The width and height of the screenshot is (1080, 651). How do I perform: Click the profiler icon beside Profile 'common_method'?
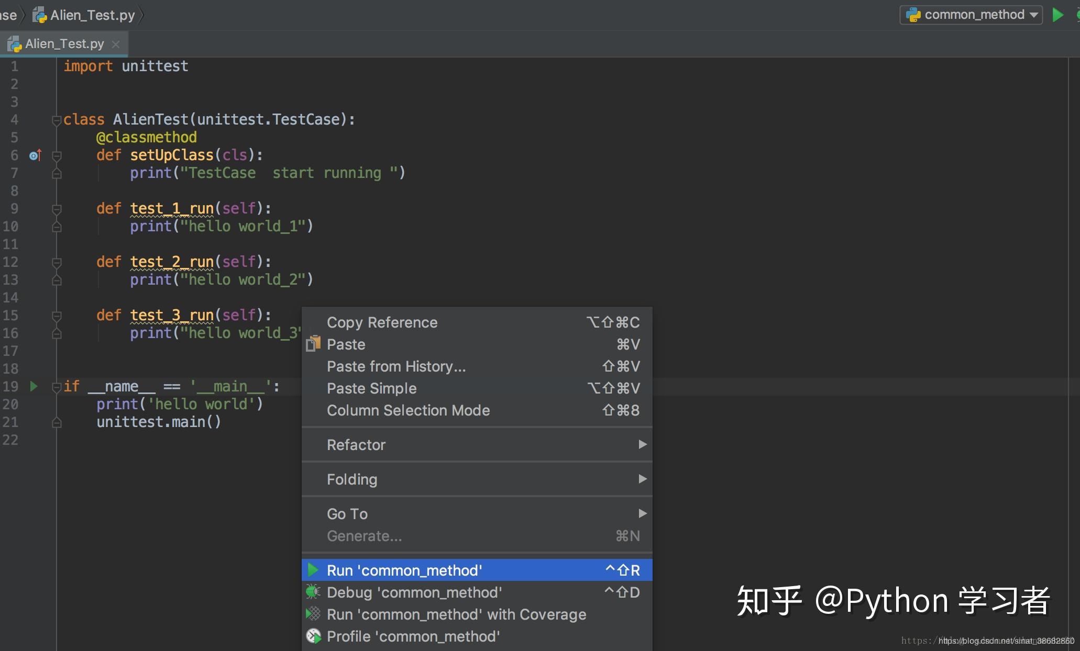pyautogui.click(x=314, y=636)
